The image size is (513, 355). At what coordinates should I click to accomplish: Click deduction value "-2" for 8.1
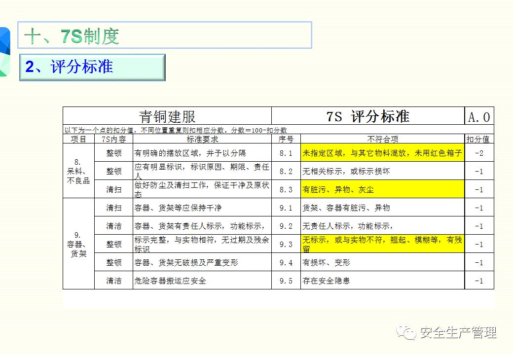[479, 153]
